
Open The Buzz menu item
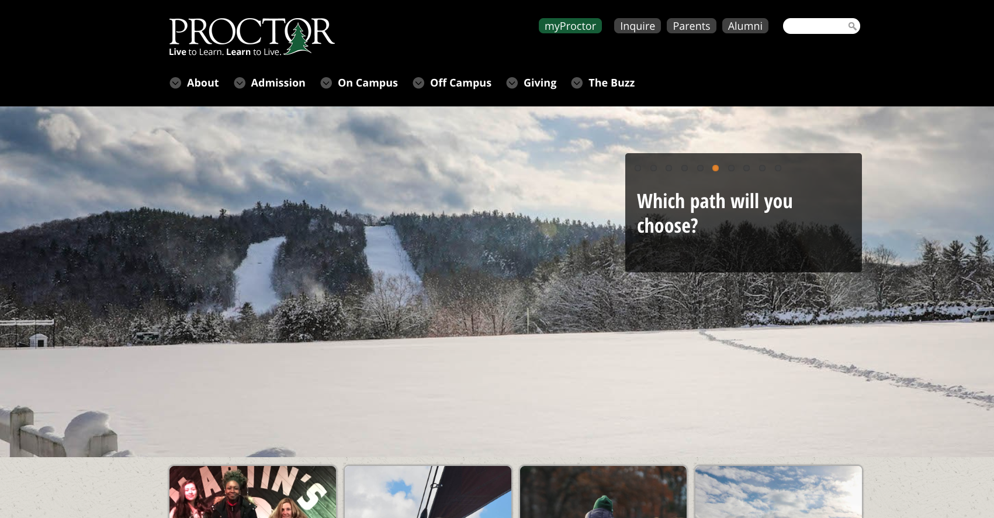coord(611,83)
